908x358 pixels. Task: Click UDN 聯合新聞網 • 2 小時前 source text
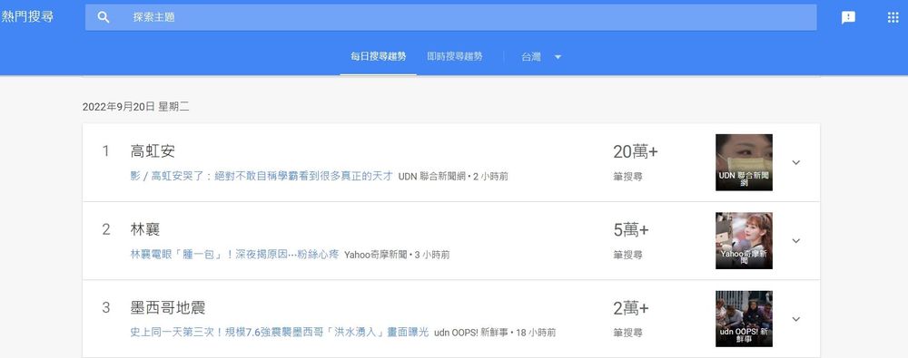click(453, 176)
